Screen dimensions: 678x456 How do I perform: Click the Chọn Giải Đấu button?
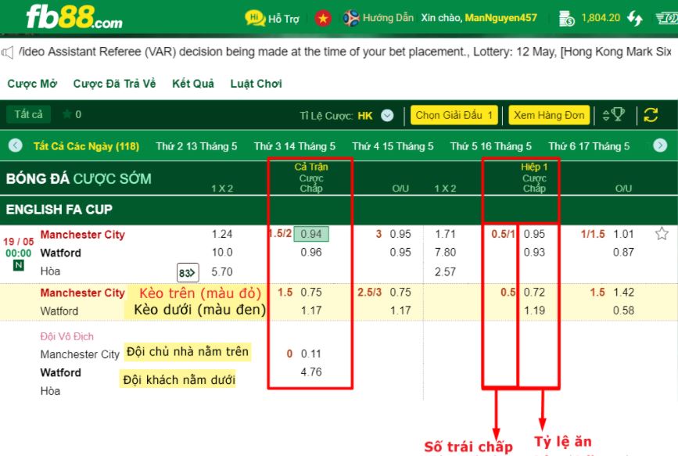pos(454,115)
